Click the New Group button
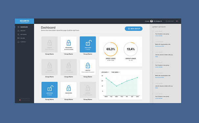The width and height of the screenshot is (199, 123). coord(134,29)
